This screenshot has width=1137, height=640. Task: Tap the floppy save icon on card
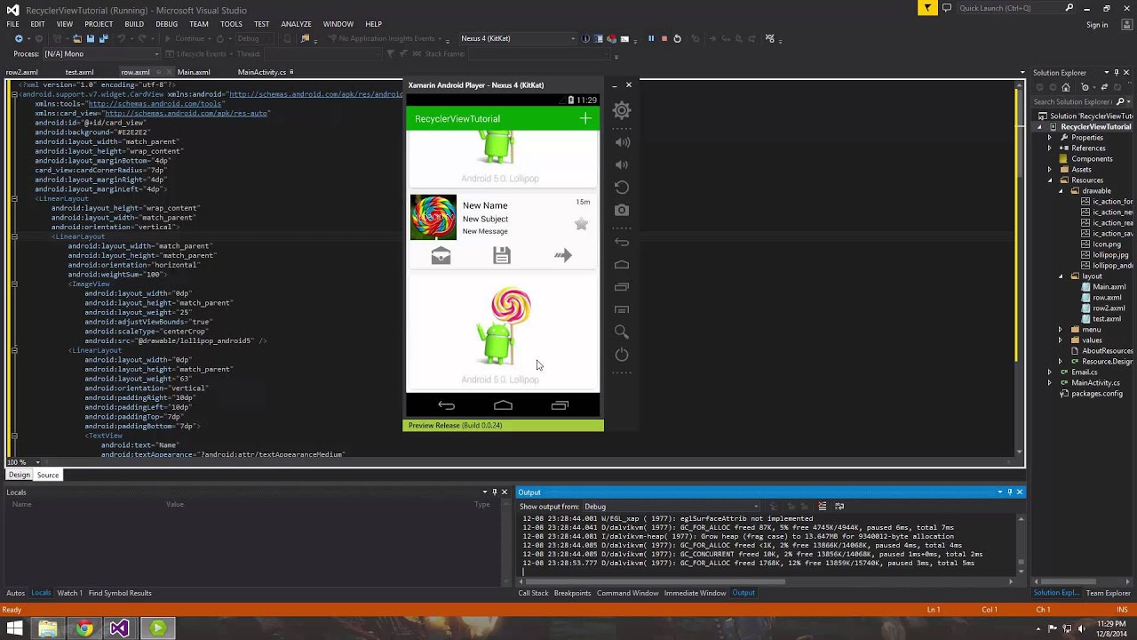pyautogui.click(x=502, y=256)
